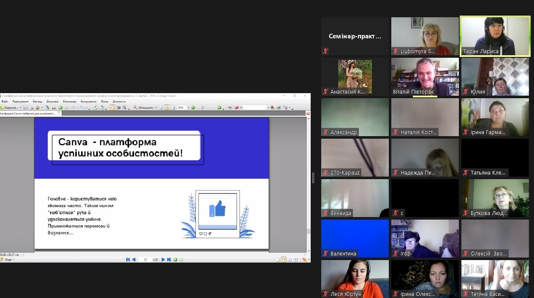
Task: Select Віталій Півторак video tile
Action: (425, 77)
